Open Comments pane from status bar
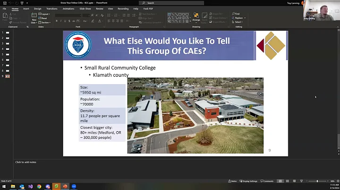This screenshot has height=190, width=340. click(267, 181)
